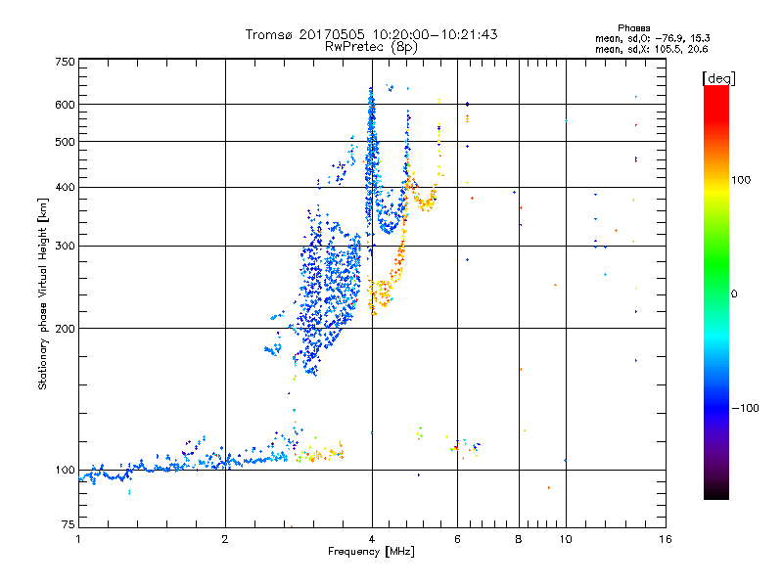Image resolution: width=783 pixels, height=587 pixels.
Task: Click the y-axis tick label '750'
Action: 65,62
